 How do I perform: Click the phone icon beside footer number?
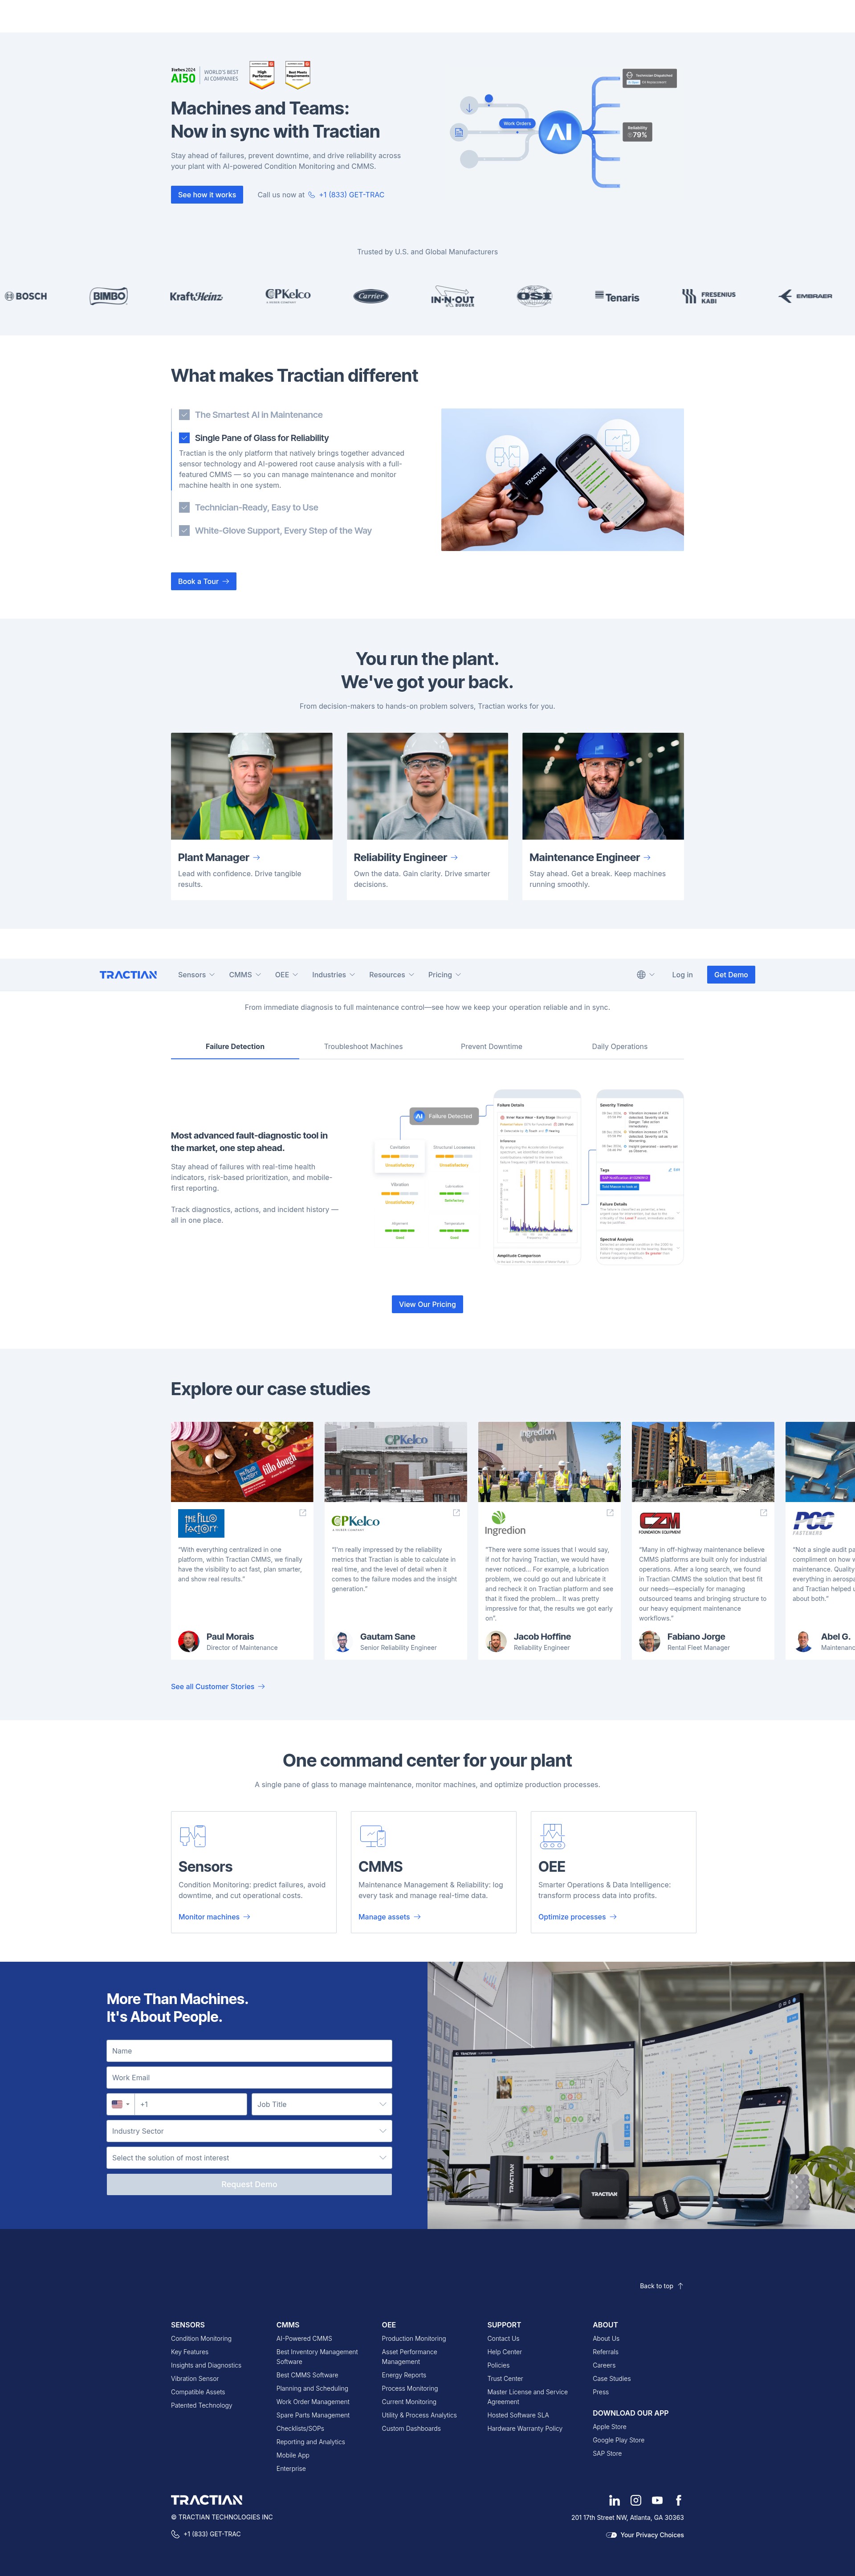176,2534
